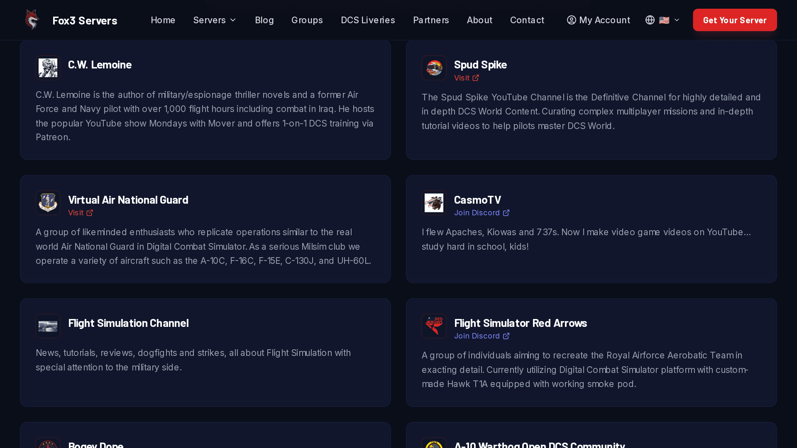This screenshot has width=797, height=448.
Task: Click the external link icon for Red Arrows Join Discord
Action: [x=506, y=336]
